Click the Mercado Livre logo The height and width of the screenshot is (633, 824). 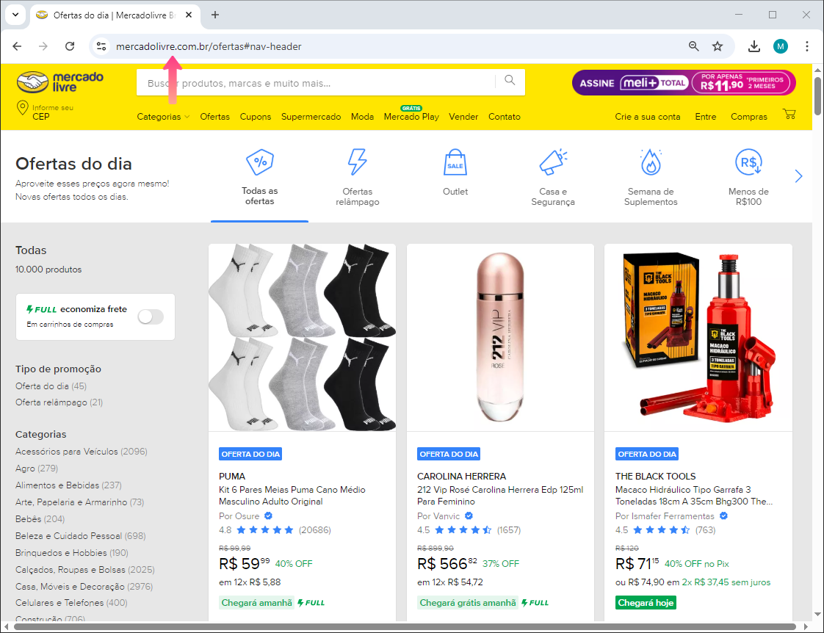(60, 83)
